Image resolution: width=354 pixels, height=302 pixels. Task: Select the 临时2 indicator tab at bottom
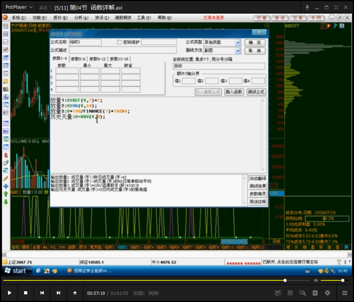click(x=122, y=248)
